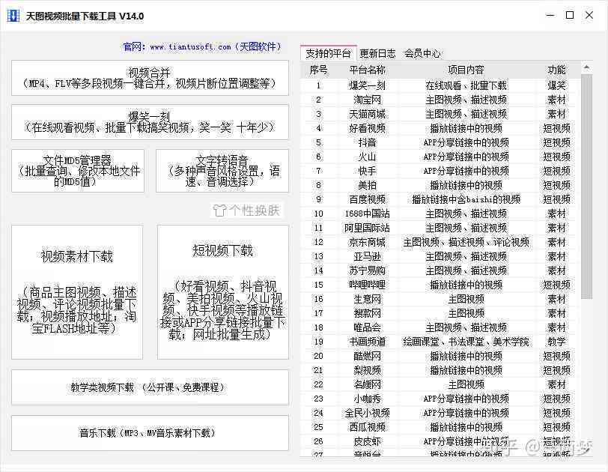Switch to the 会员中心 tab
The width and height of the screenshot is (608, 472).
pos(422,53)
